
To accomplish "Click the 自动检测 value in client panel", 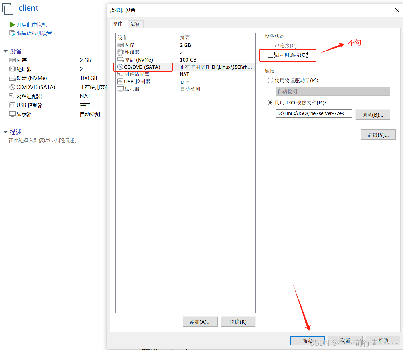I will pyautogui.click(x=90, y=114).
